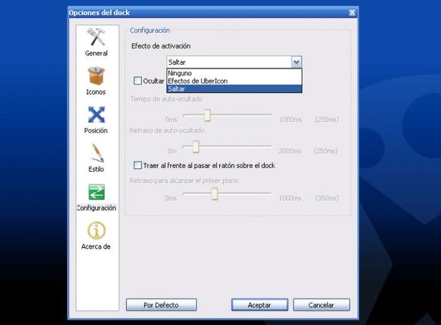Enable Traer al frente al pasar el ratón
Viewport: 441px width, 325px height.
[x=137, y=165]
